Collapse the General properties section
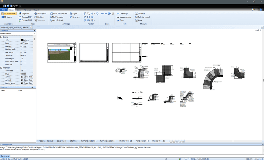Image resolution: width=264 pixels, height=160 pixels. [x=1, y=37]
